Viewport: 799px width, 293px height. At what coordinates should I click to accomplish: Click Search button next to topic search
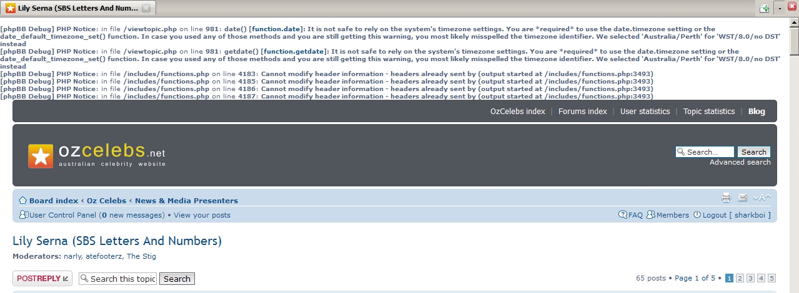click(x=177, y=279)
